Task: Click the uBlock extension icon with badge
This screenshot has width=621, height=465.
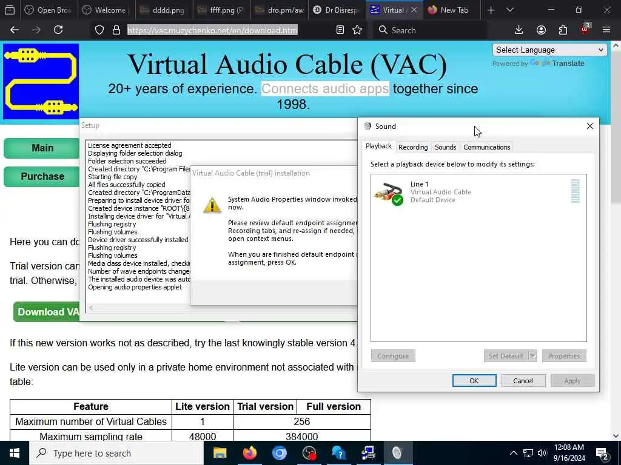Action: [x=585, y=29]
